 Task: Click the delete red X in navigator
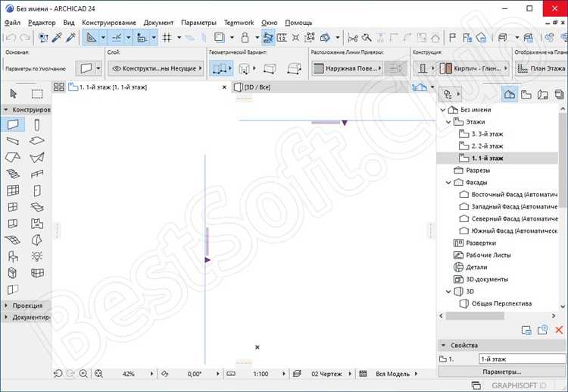pyautogui.click(x=559, y=330)
